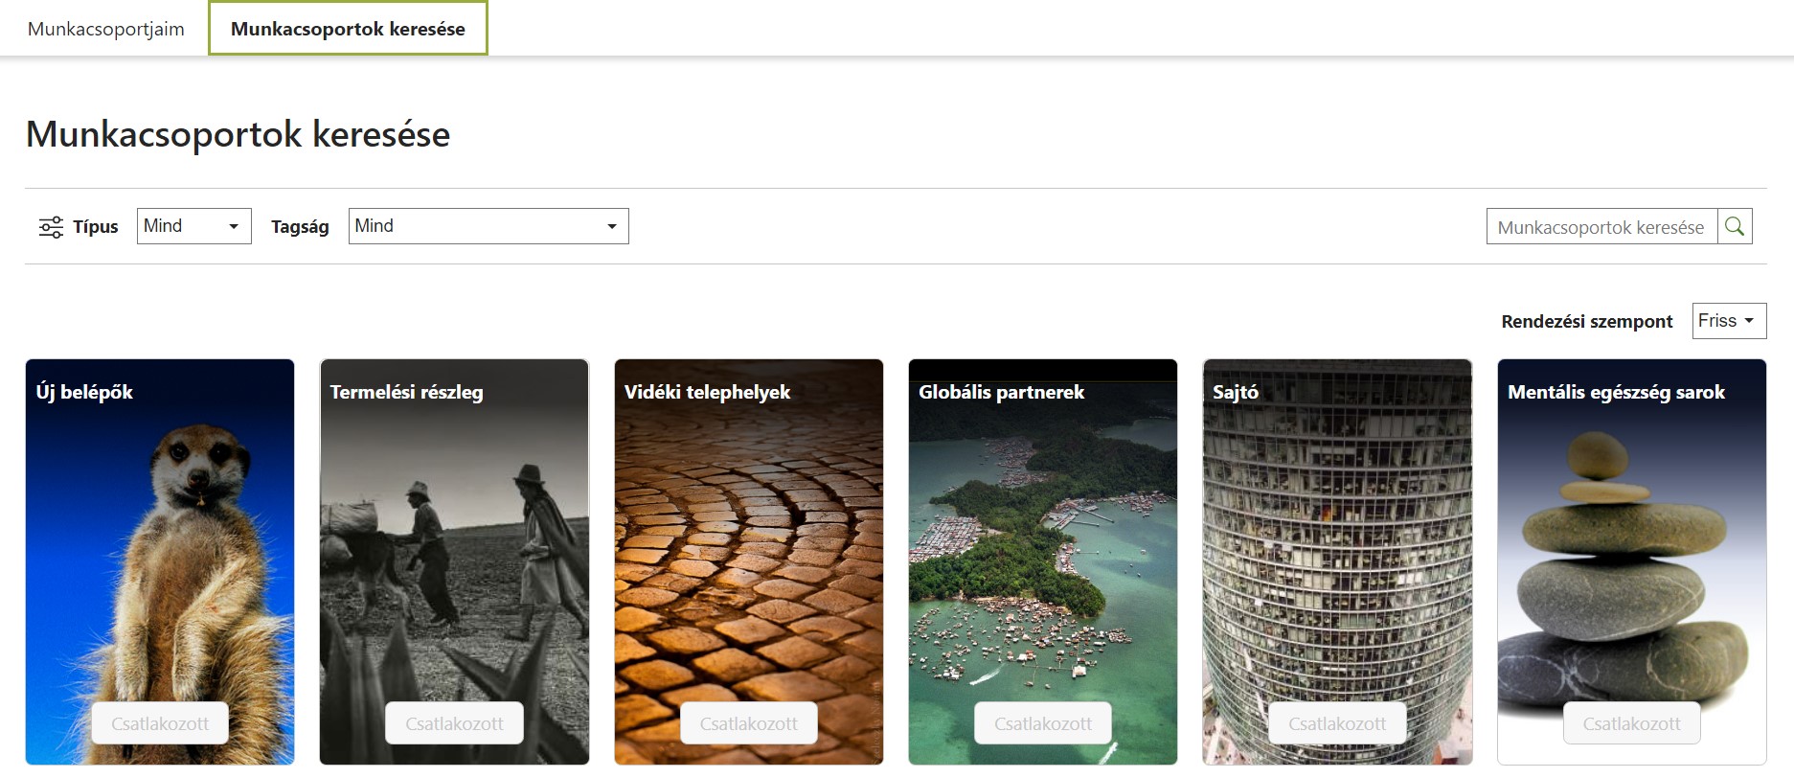Click the filter sliders icon beside Típus

pyautogui.click(x=51, y=227)
